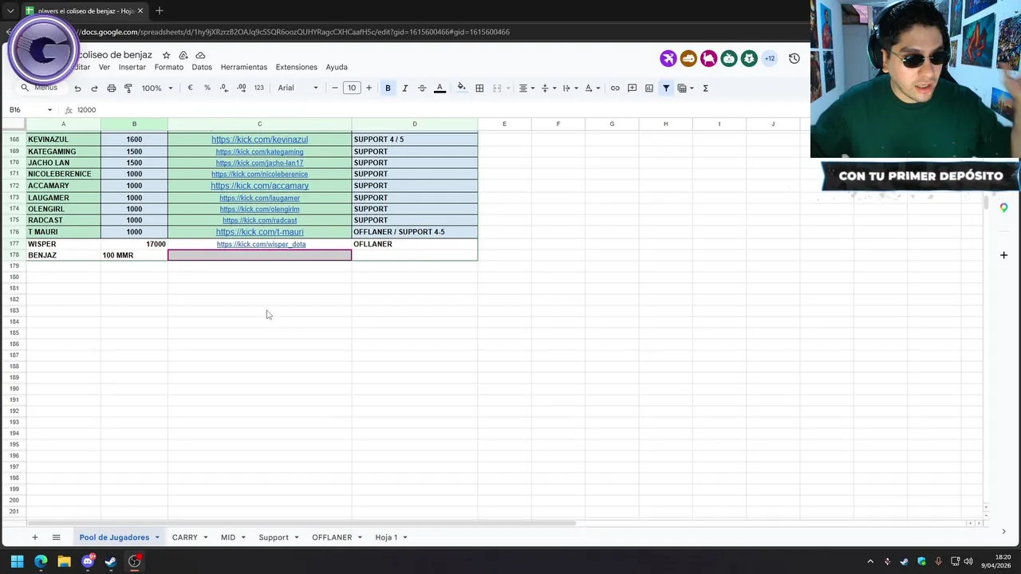Increase decimal places
Viewport: 1021px width, 574px height.
[x=242, y=88]
